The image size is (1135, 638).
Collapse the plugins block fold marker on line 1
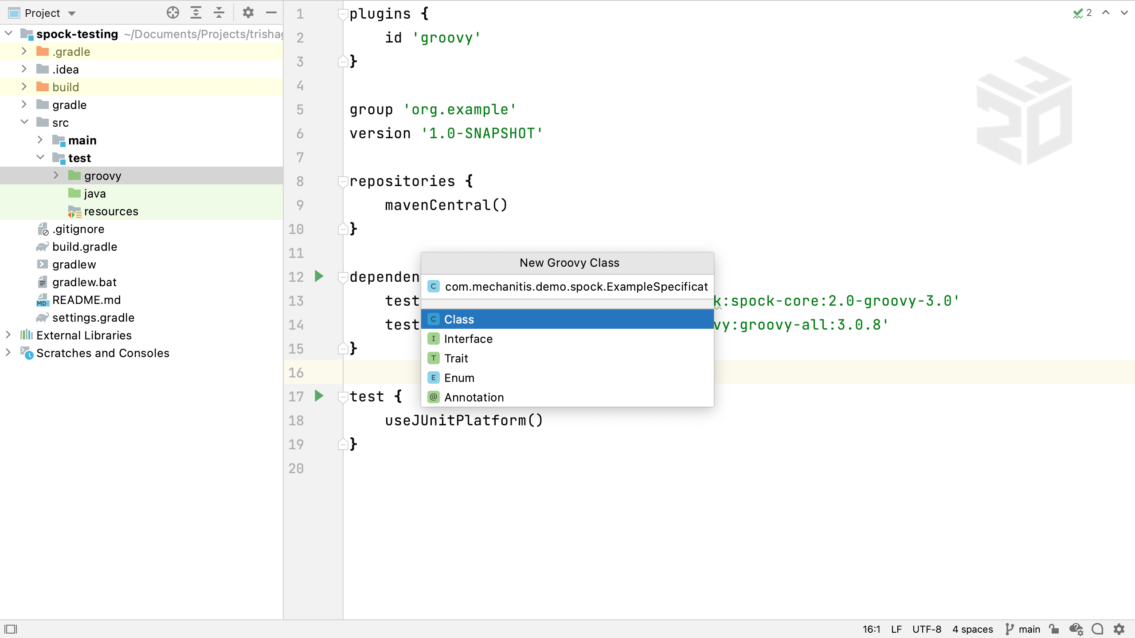coord(342,14)
